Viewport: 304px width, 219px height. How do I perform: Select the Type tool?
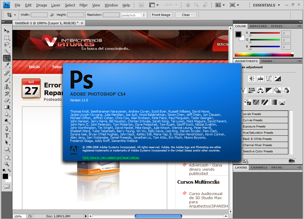point(7,135)
